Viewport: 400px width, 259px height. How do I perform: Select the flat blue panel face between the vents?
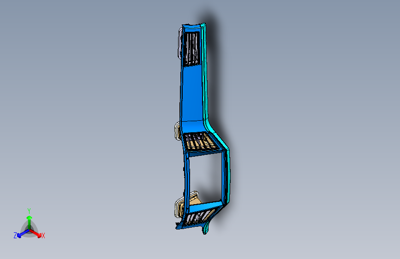point(192,93)
